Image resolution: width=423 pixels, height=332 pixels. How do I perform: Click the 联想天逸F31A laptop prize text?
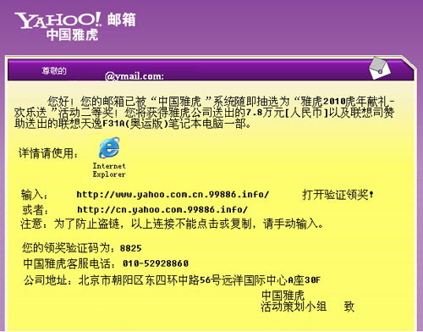113,124
